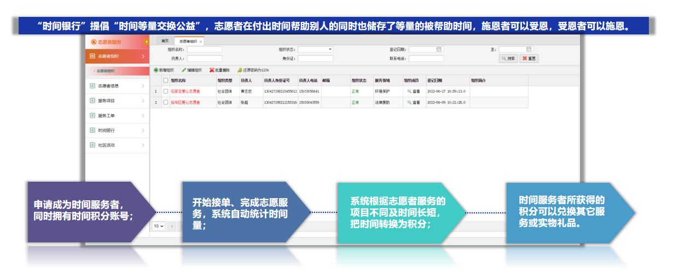685x280 pixels.
Task: Open the page size dropdown showing 10
Action: (158, 226)
